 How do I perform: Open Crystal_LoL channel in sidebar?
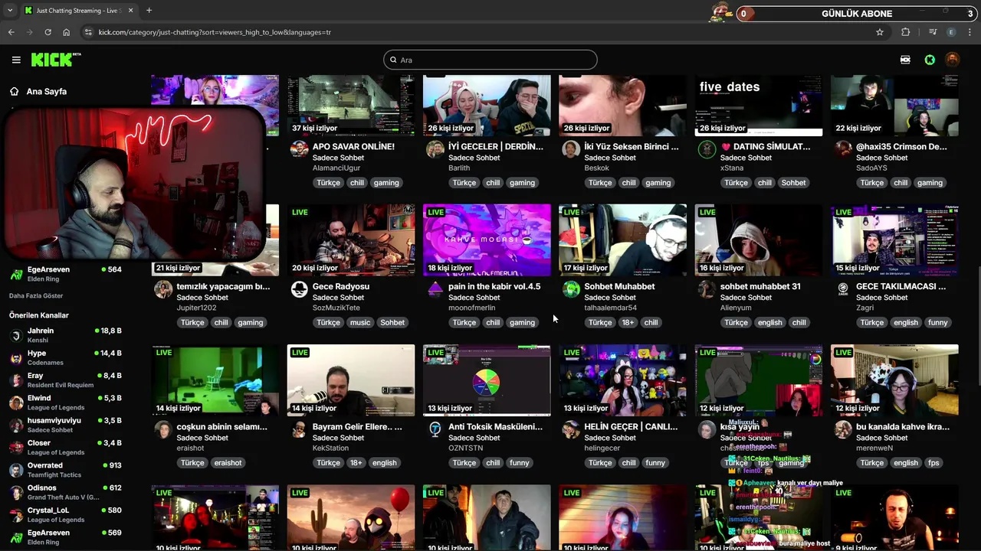click(65, 514)
